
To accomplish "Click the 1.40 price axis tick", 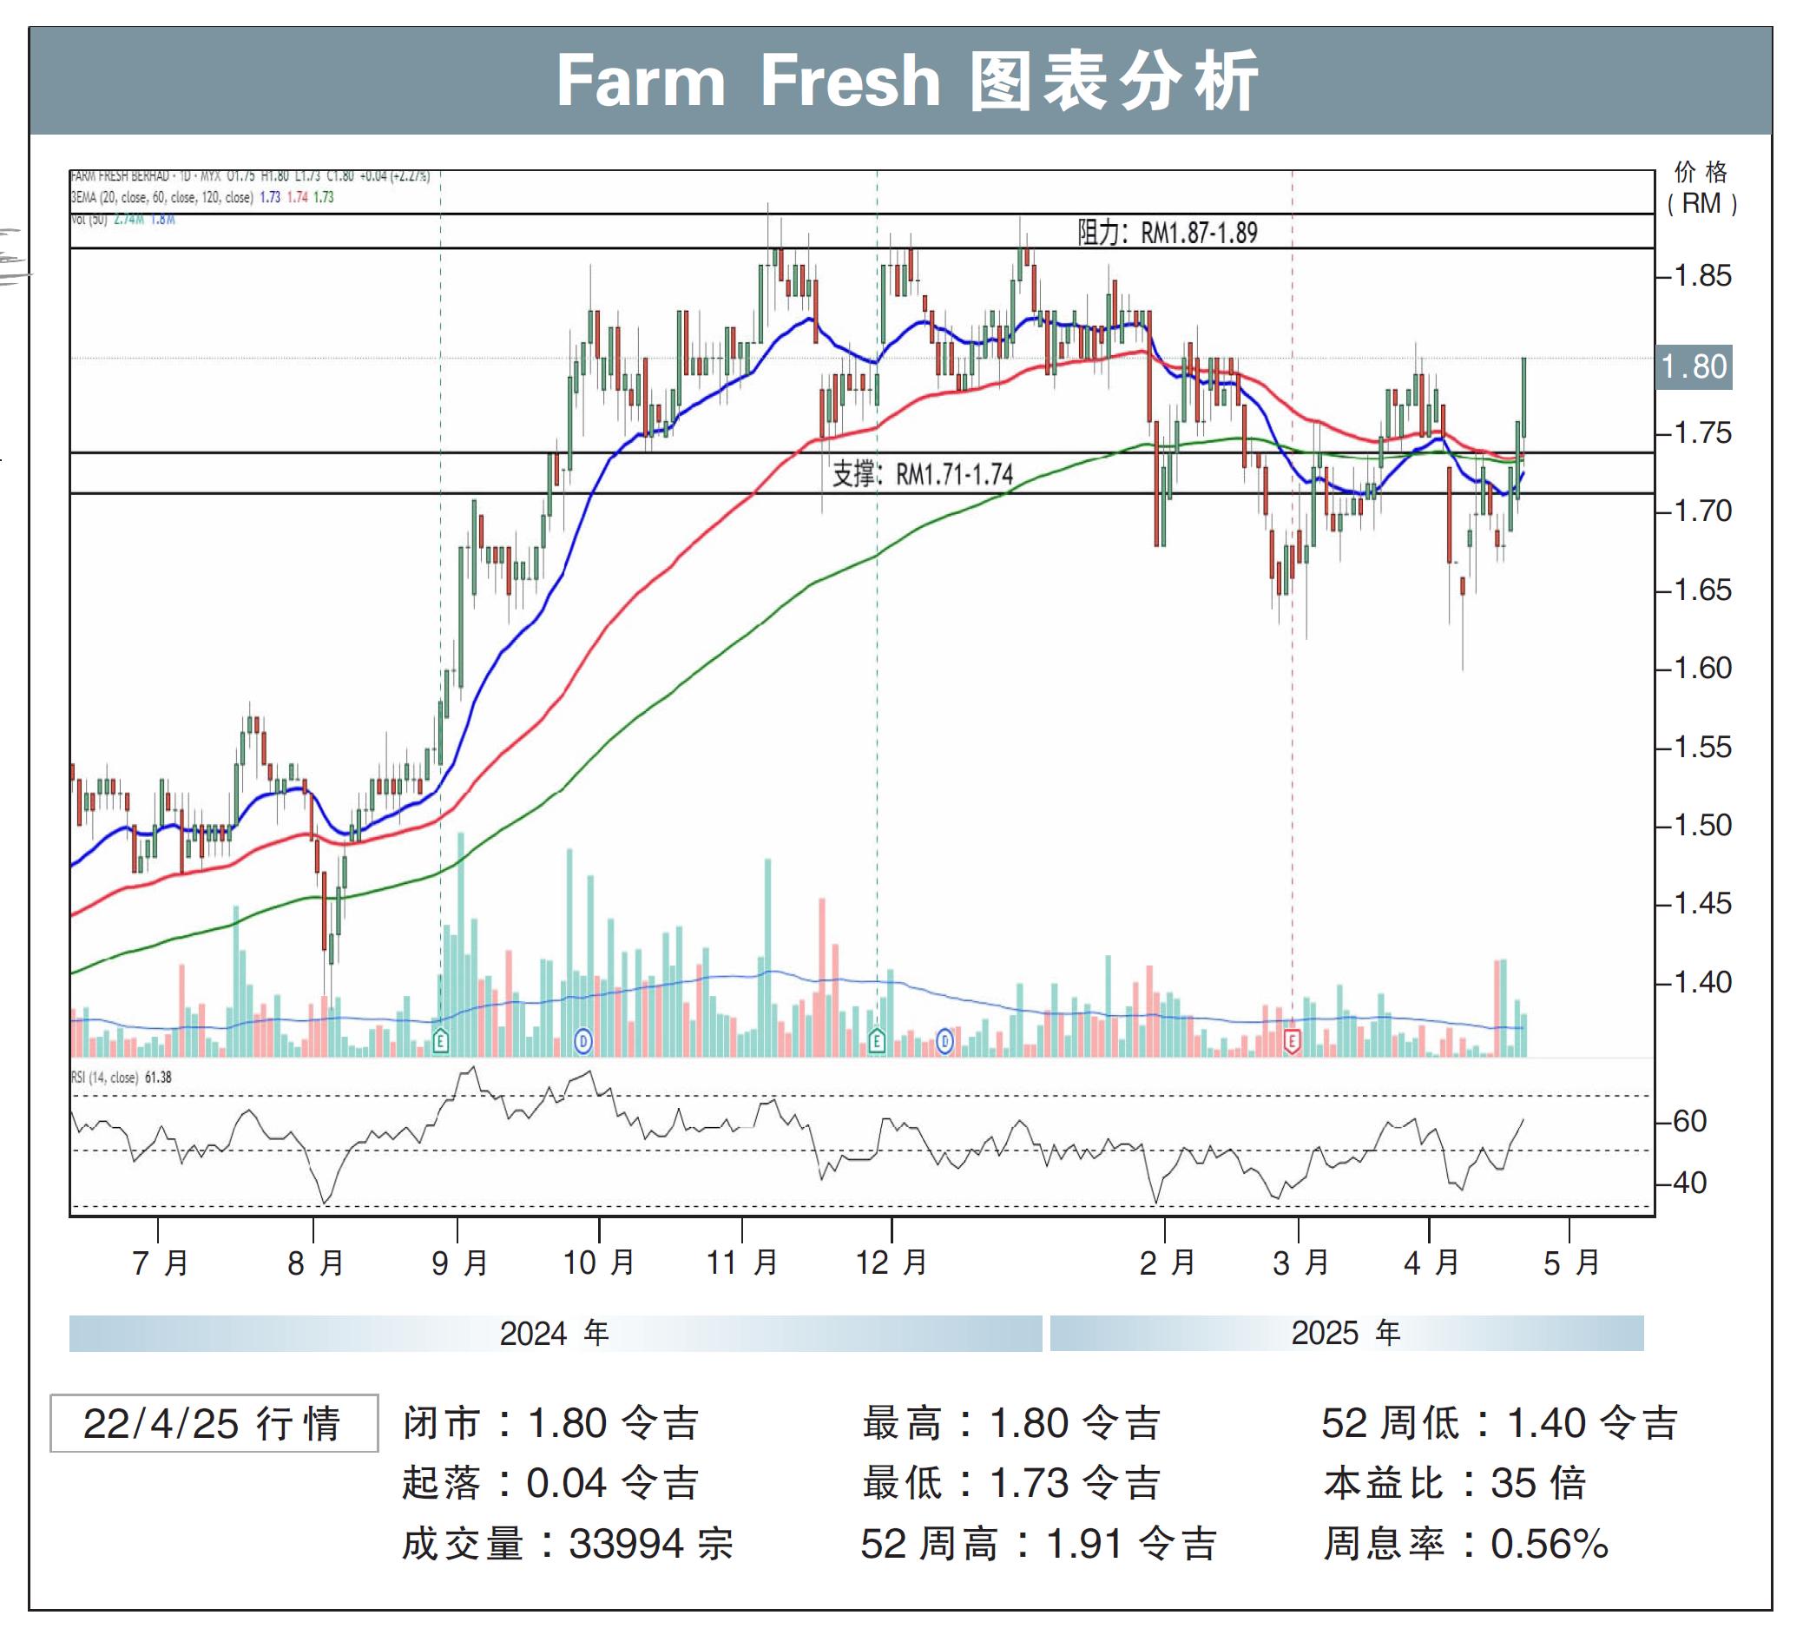I will pyautogui.click(x=1703, y=982).
